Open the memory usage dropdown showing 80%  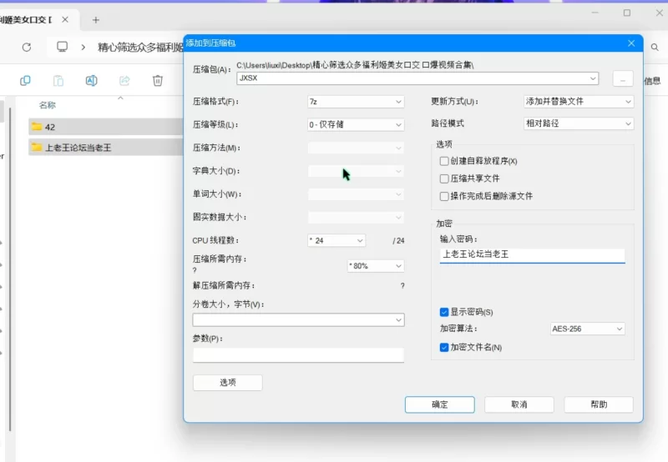376,266
